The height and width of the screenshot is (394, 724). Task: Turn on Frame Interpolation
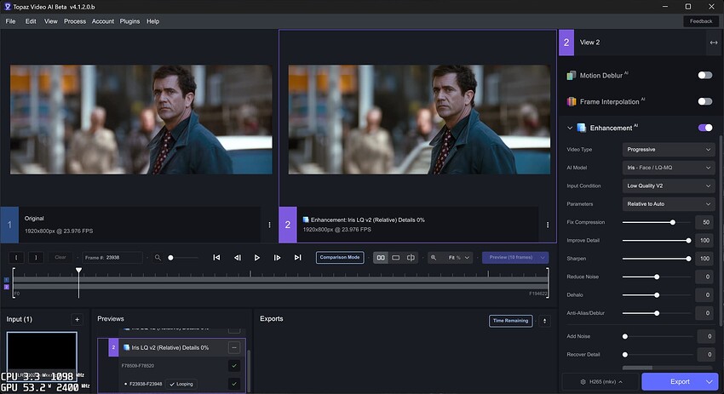click(704, 101)
